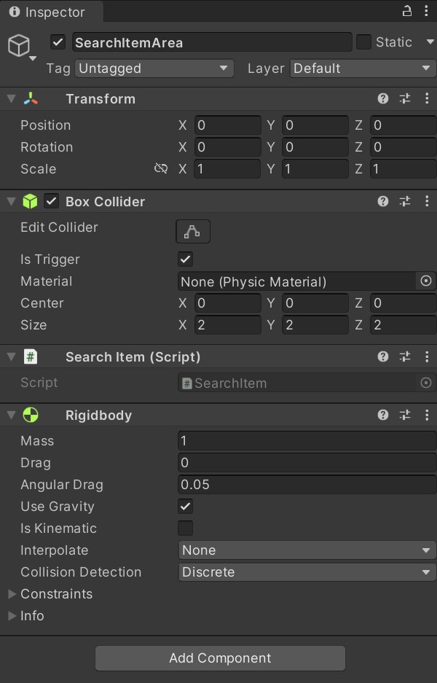The image size is (437, 683).
Task: Expand the Constraints foldout
Action: tap(12, 594)
